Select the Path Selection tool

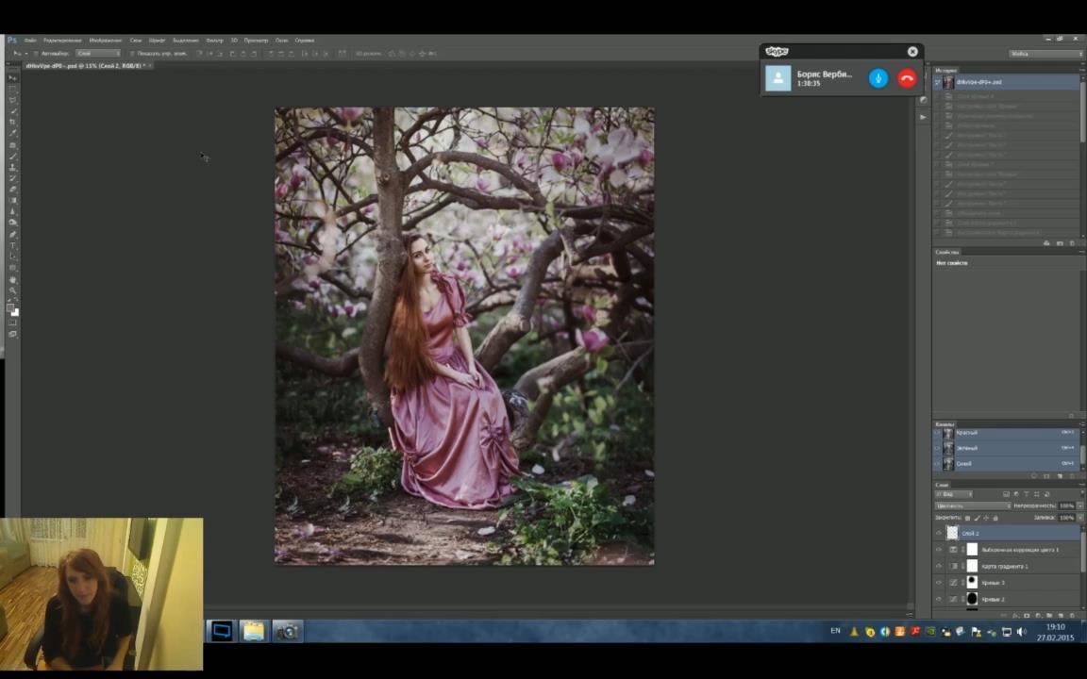point(12,255)
